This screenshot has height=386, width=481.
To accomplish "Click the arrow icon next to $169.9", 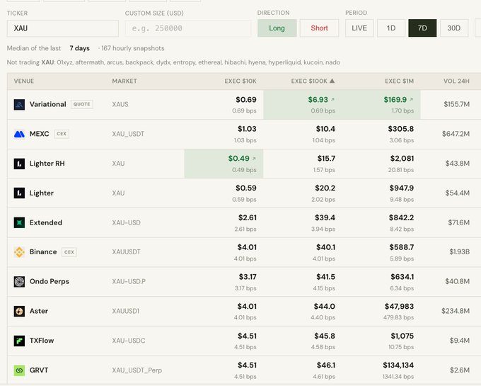I will [x=412, y=99].
